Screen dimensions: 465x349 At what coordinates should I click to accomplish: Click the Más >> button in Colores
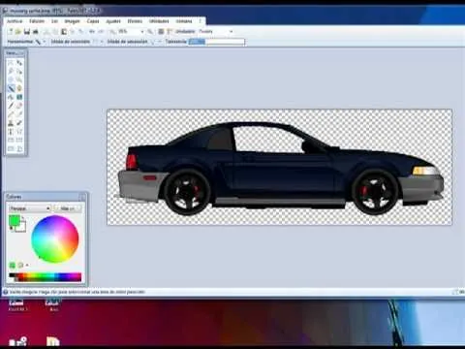(68, 208)
